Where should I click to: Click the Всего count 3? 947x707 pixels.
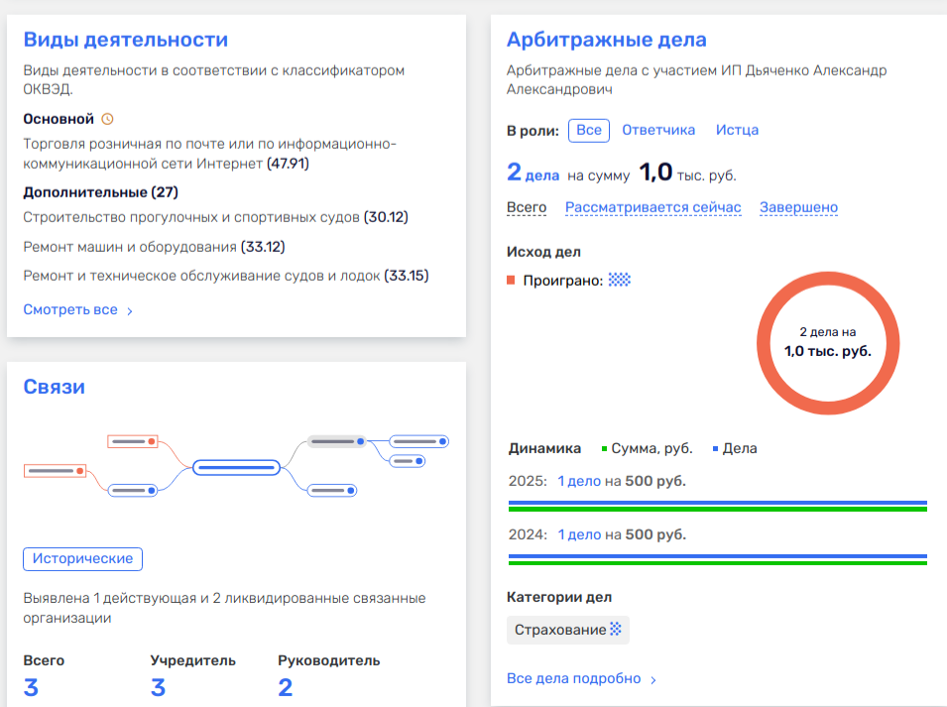point(31,688)
